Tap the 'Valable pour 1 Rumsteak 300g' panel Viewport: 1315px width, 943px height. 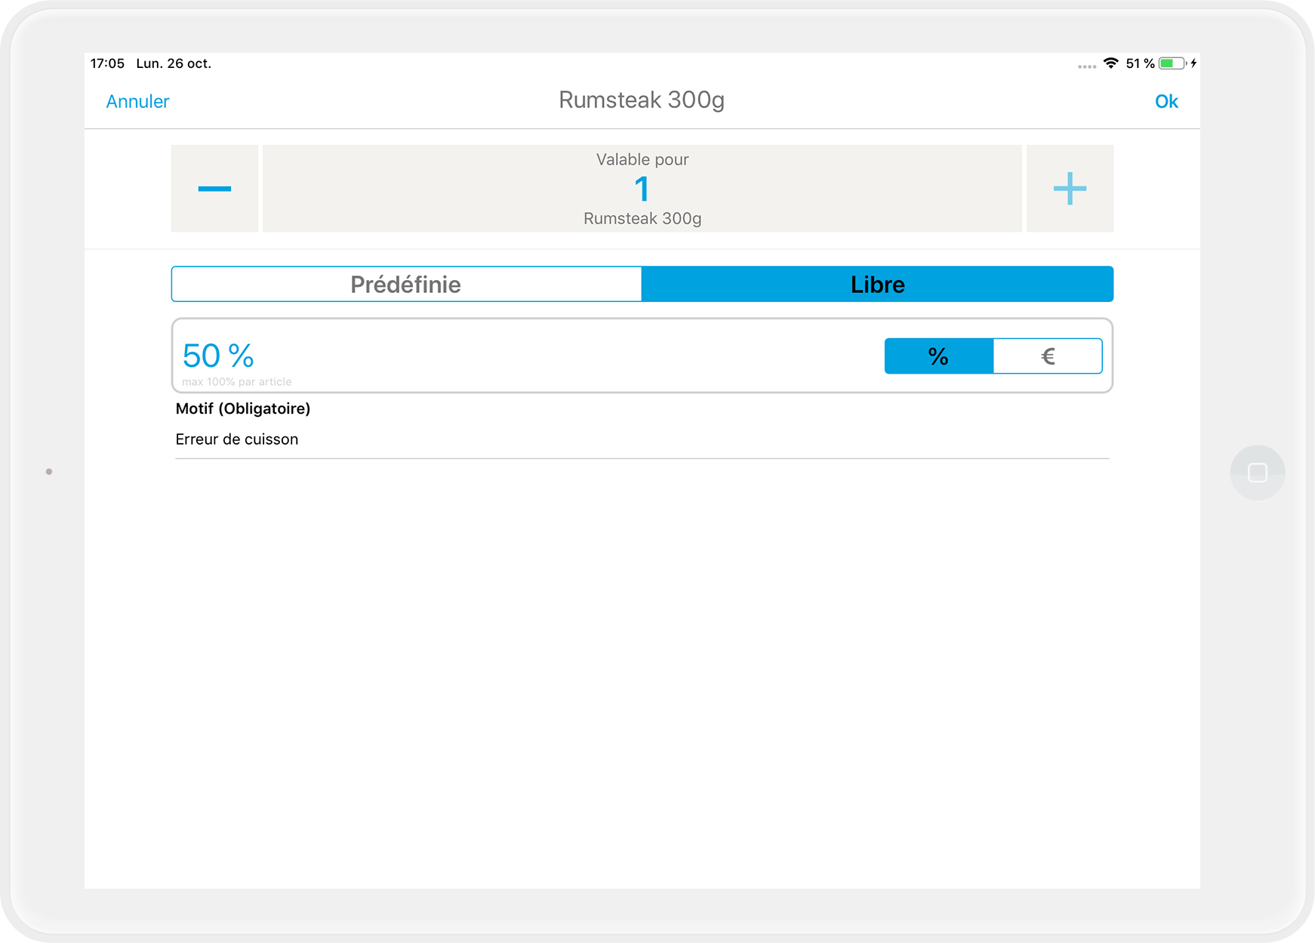tap(642, 189)
